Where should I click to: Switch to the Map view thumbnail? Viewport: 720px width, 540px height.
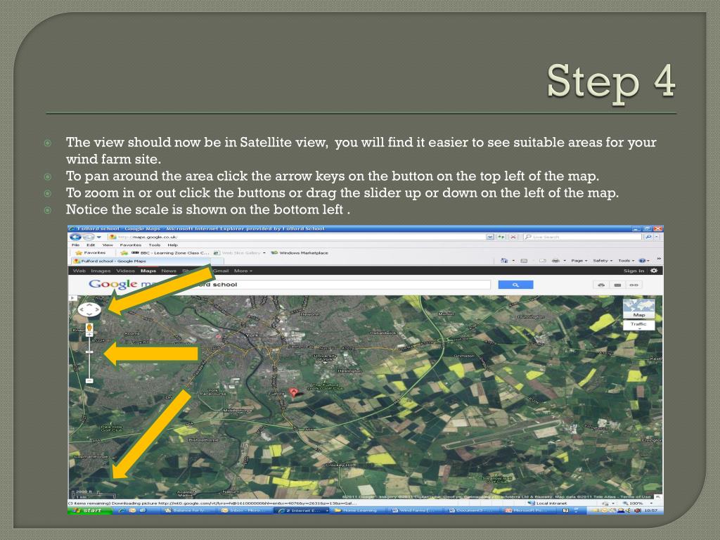pyautogui.click(x=638, y=309)
